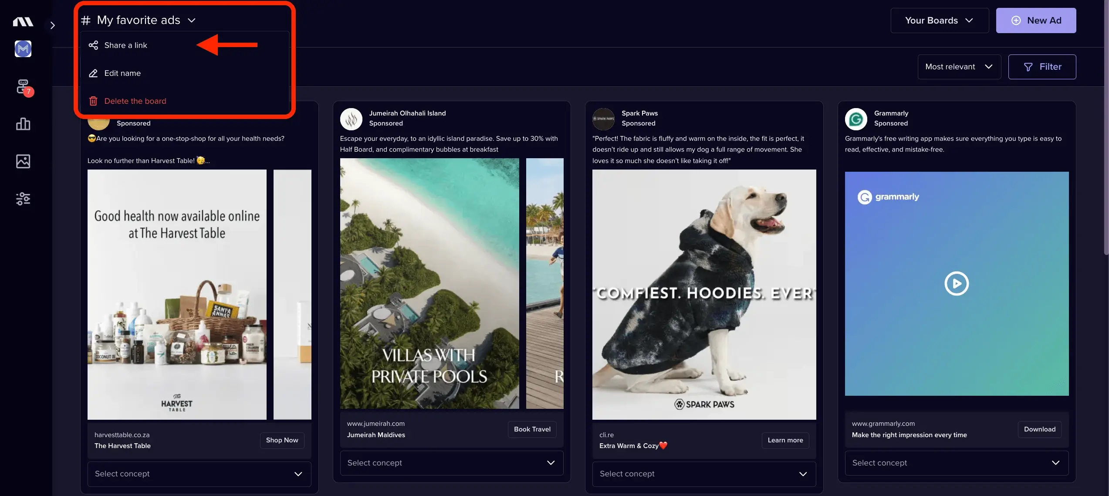Click the Madgicx logo icon in sidebar

click(23, 22)
